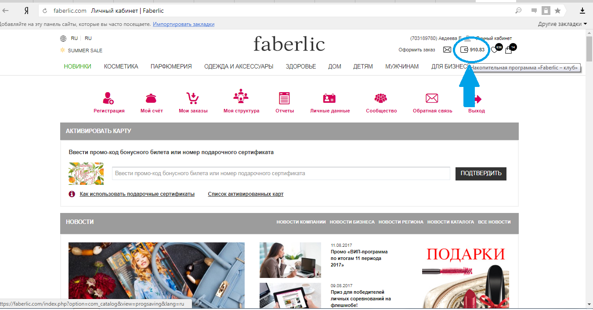Select НОВОСТИ БИЗНЕСА news tab
Viewport: 593px width, 310px height.
tap(352, 222)
